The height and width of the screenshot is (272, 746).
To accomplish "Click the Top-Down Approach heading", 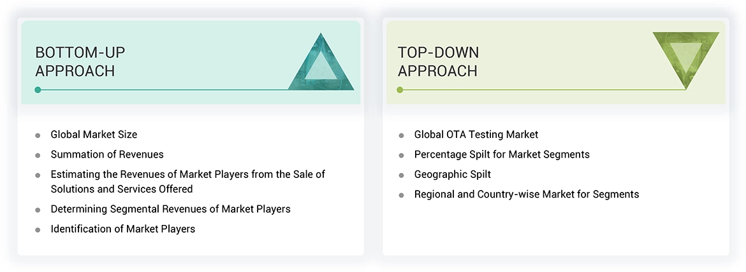I will click(438, 62).
